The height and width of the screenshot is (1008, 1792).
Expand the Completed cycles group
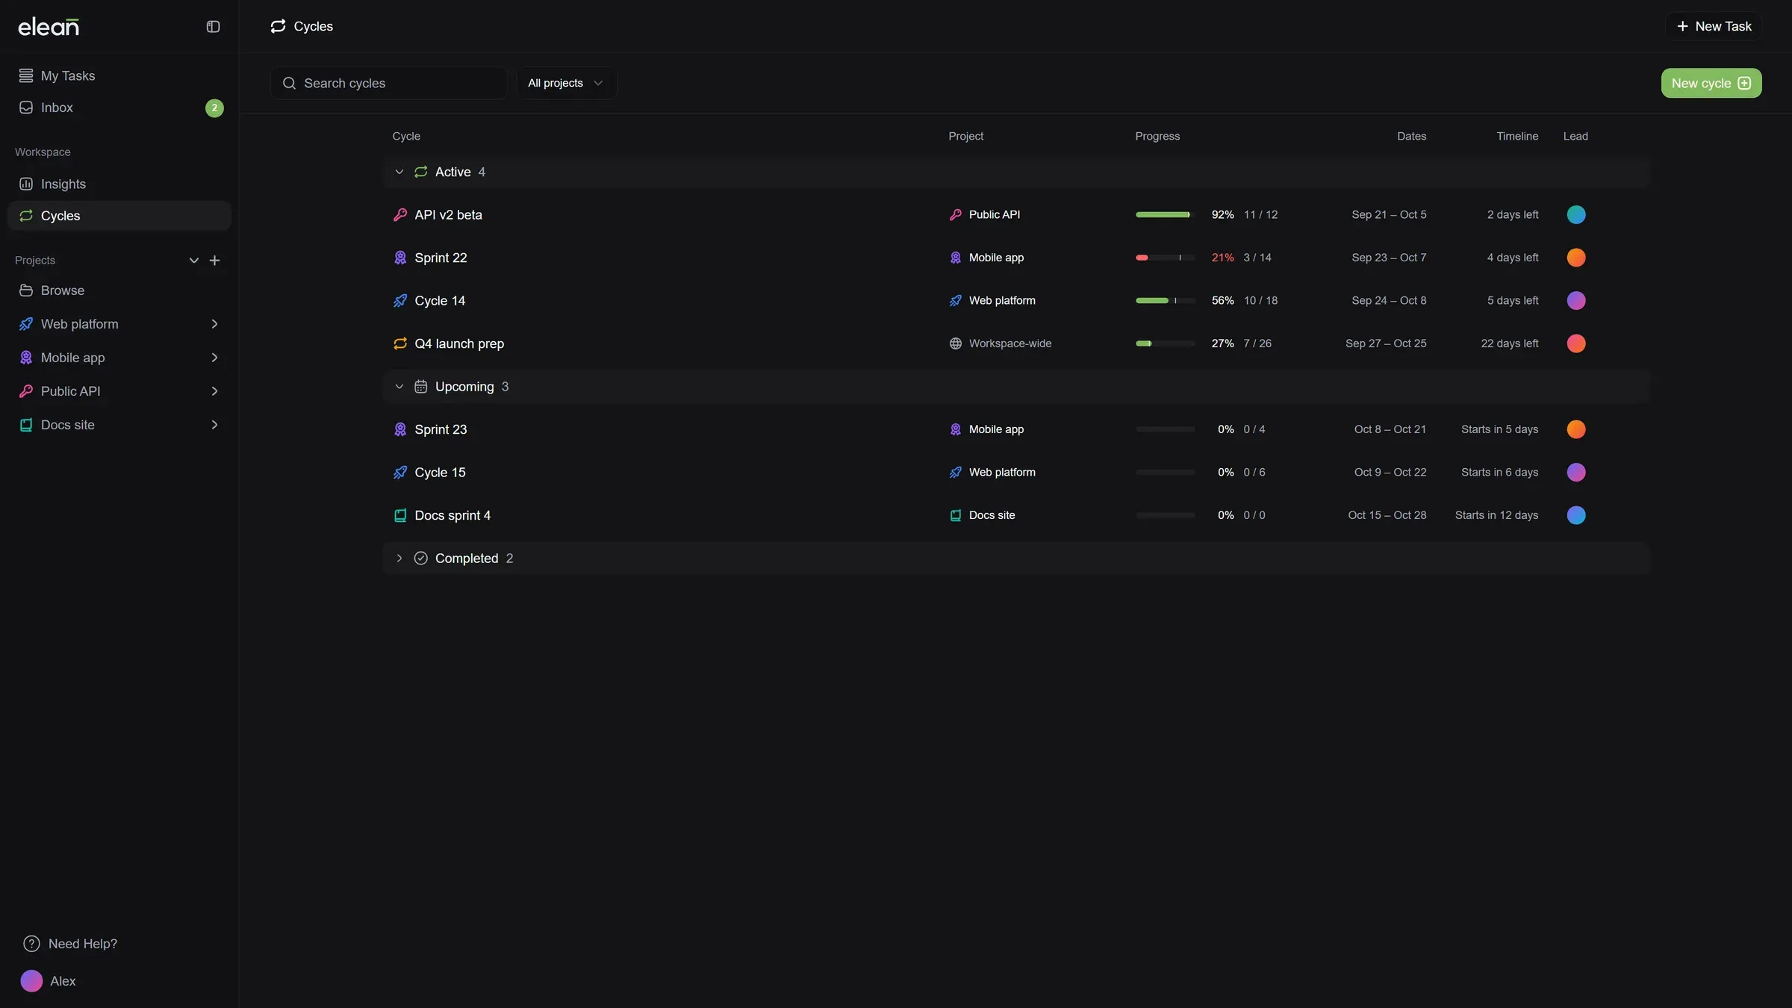tap(399, 559)
